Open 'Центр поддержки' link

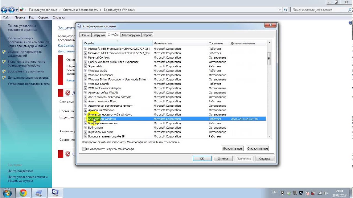(x=20, y=171)
